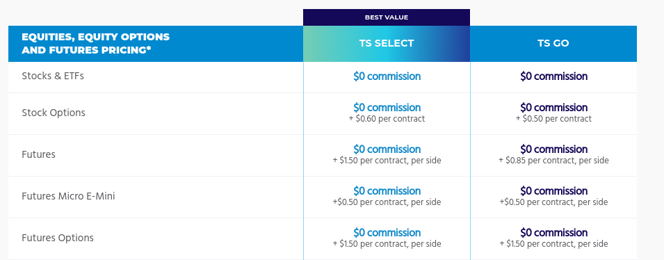The height and width of the screenshot is (260, 664).
Task: Click TS Select Futures Options $0 commission
Action: coord(387,232)
